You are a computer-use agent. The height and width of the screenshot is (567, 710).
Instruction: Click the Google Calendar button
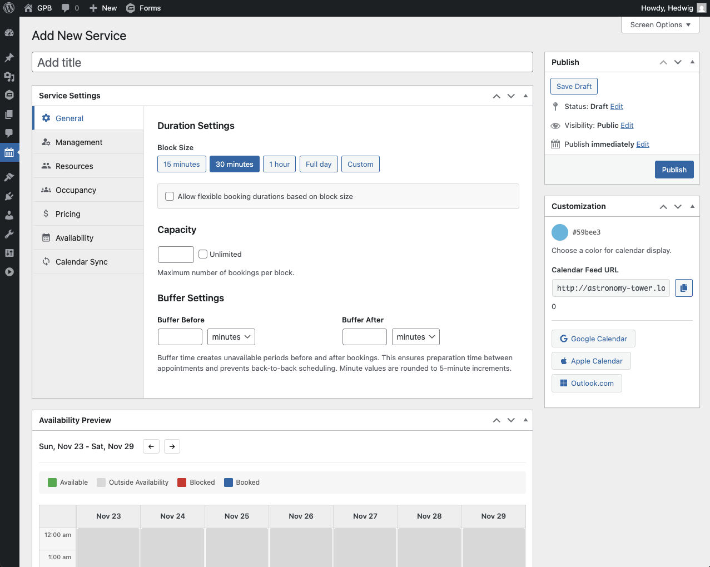(593, 339)
